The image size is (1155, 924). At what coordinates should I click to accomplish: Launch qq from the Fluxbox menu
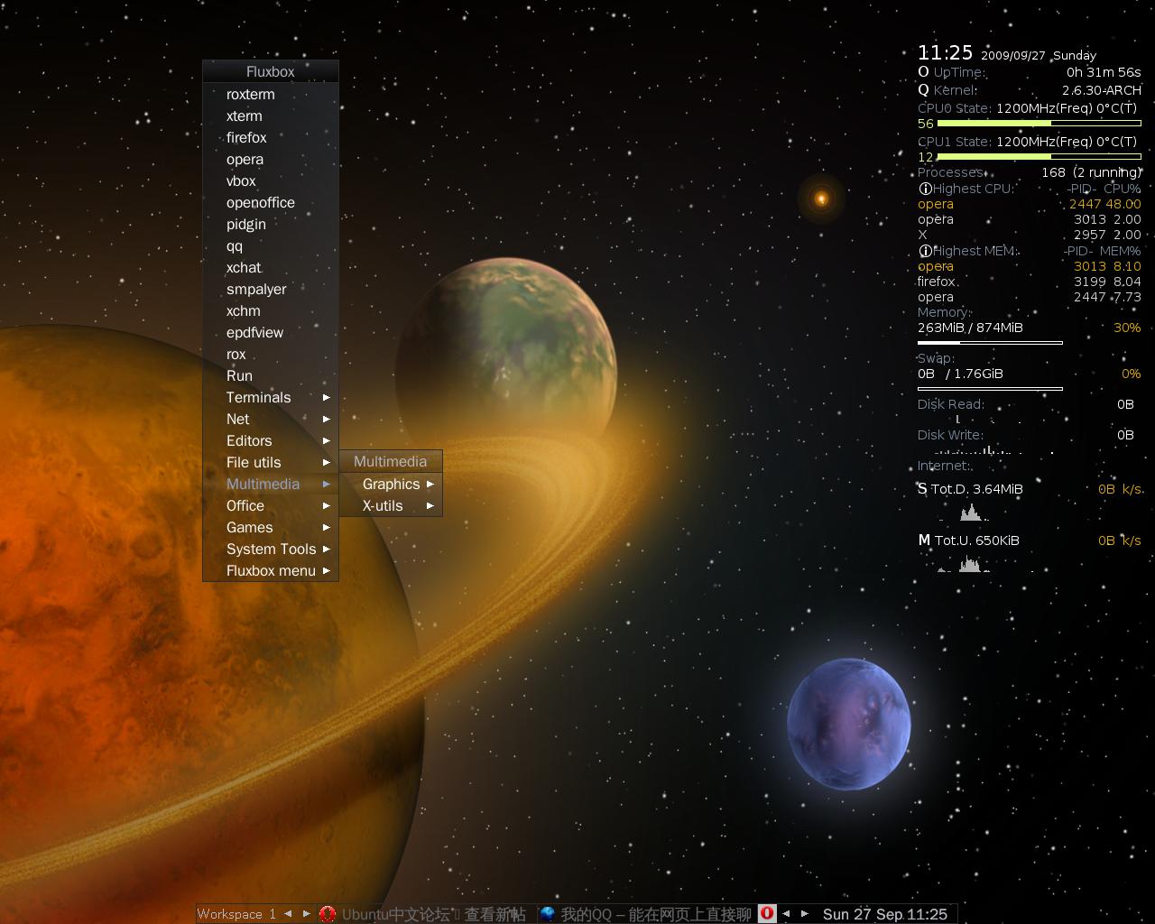tap(271, 245)
